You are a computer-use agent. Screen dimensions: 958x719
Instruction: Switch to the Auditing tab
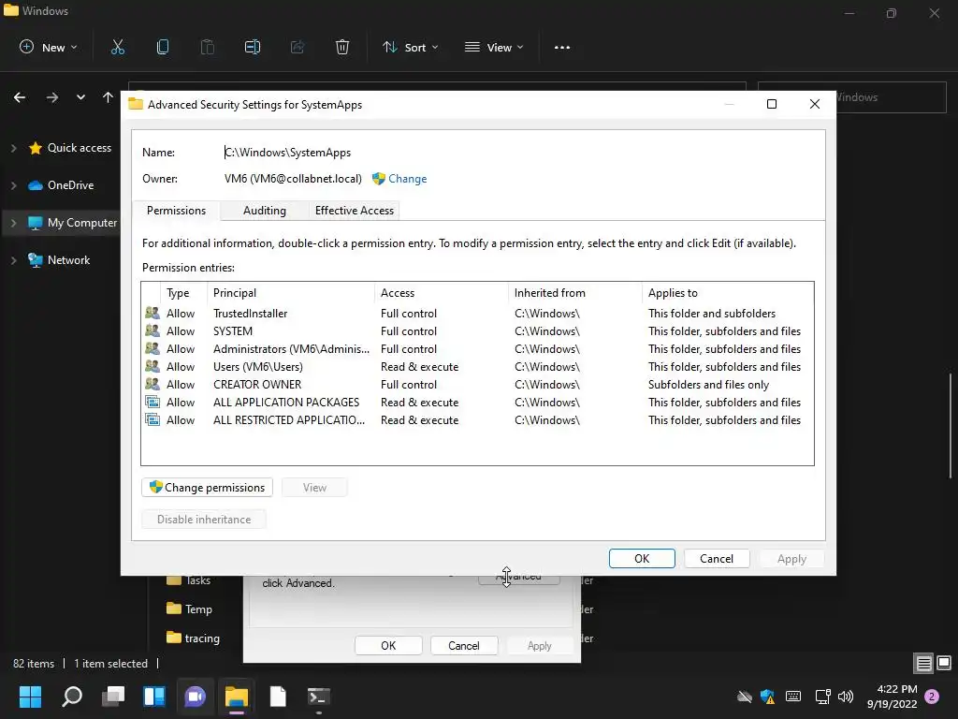click(x=265, y=211)
